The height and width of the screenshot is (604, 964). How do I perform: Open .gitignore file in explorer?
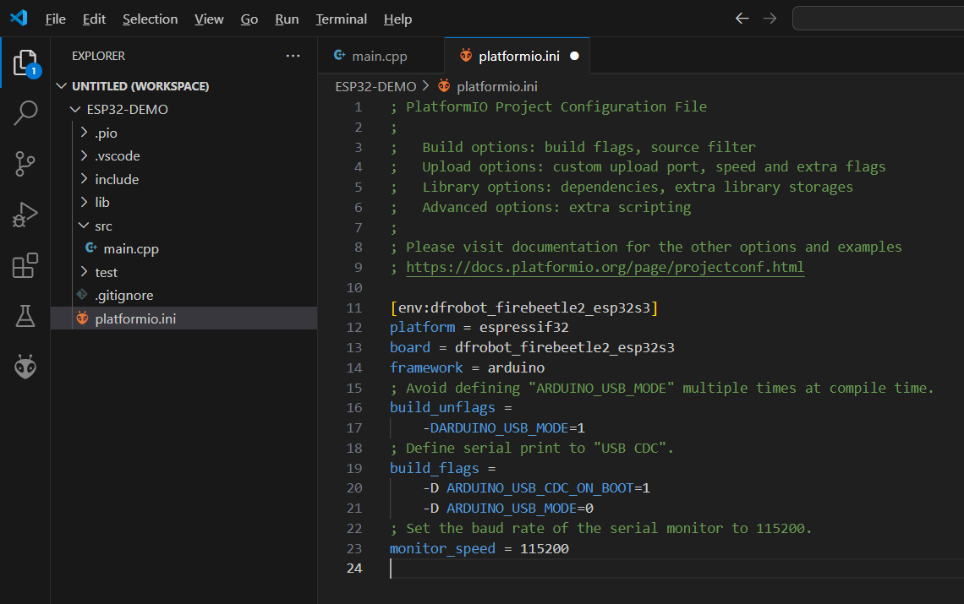tap(123, 295)
